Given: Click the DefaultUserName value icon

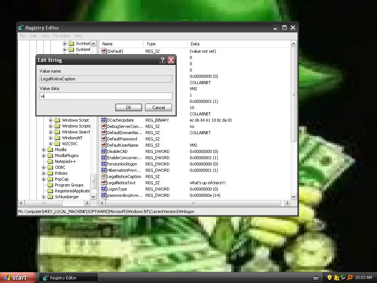Looking at the screenshot, I should (x=103, y=145).
